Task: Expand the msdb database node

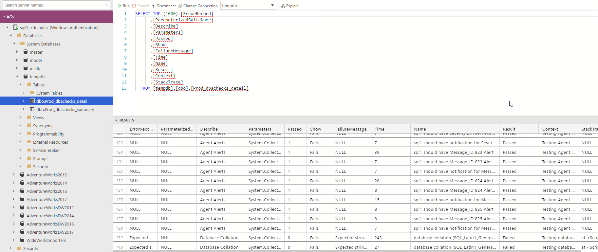Action: tap(17, 68)
